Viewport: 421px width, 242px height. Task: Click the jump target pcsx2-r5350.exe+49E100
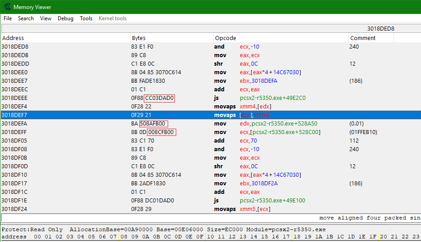click(272, 201)
